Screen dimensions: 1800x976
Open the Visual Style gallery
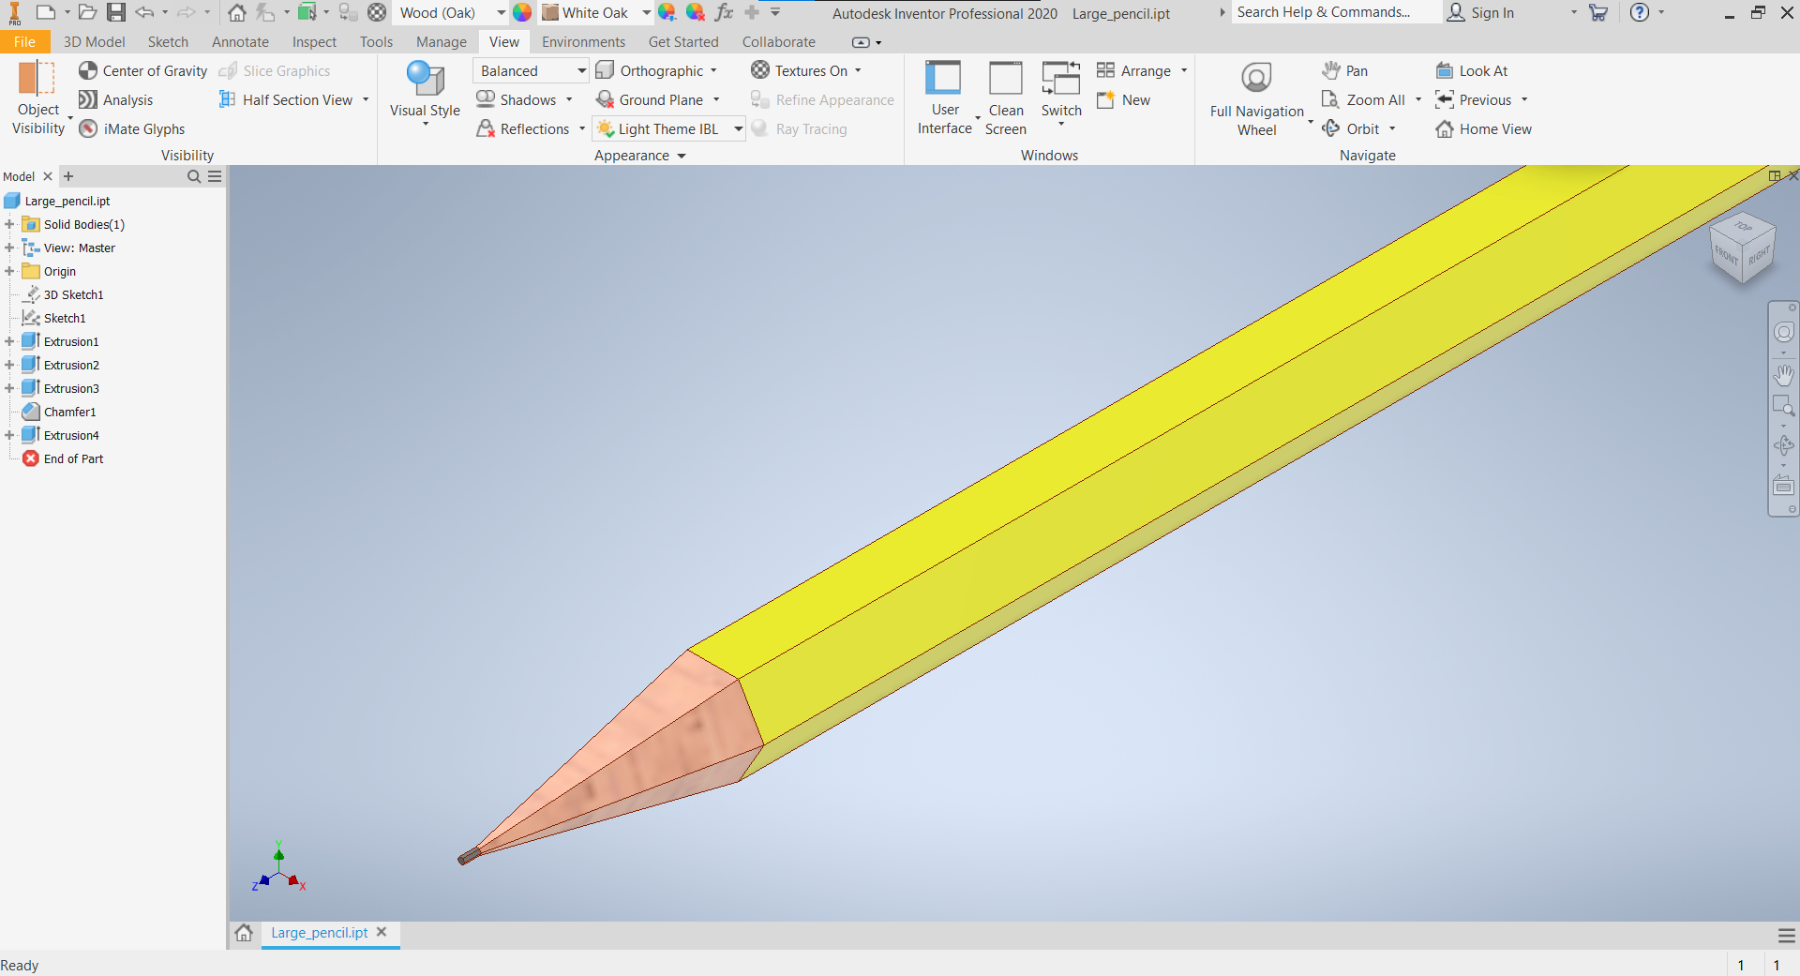coord(425,94)
